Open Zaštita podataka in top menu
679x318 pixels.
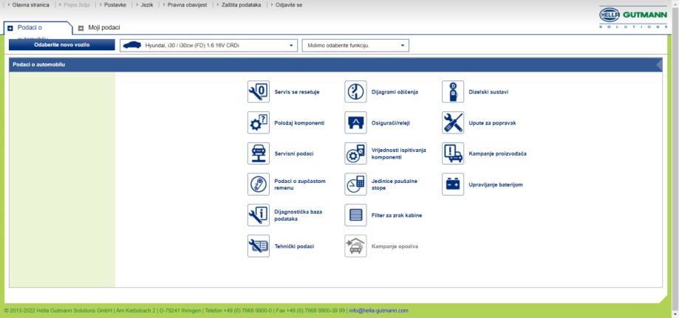[x=241, y=4]
